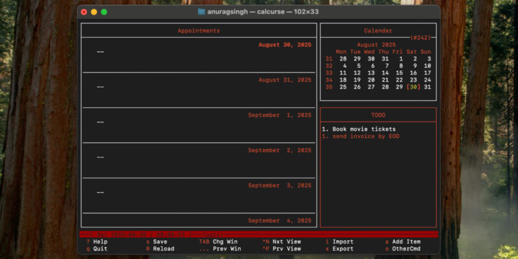The width and height of the screenshot is (518, 259).
Task: Minimize the terminal with the yellow button
Action: coord(94,12)
